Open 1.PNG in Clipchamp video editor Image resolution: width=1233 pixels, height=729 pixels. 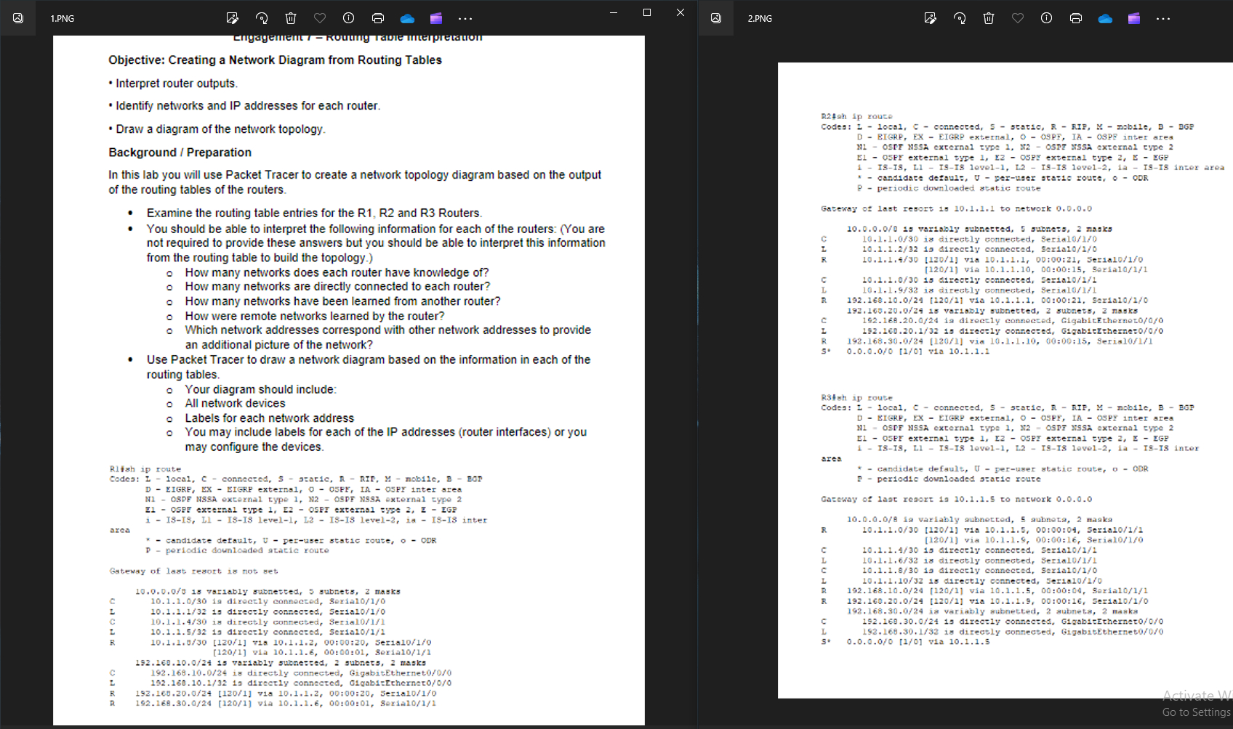435,18
